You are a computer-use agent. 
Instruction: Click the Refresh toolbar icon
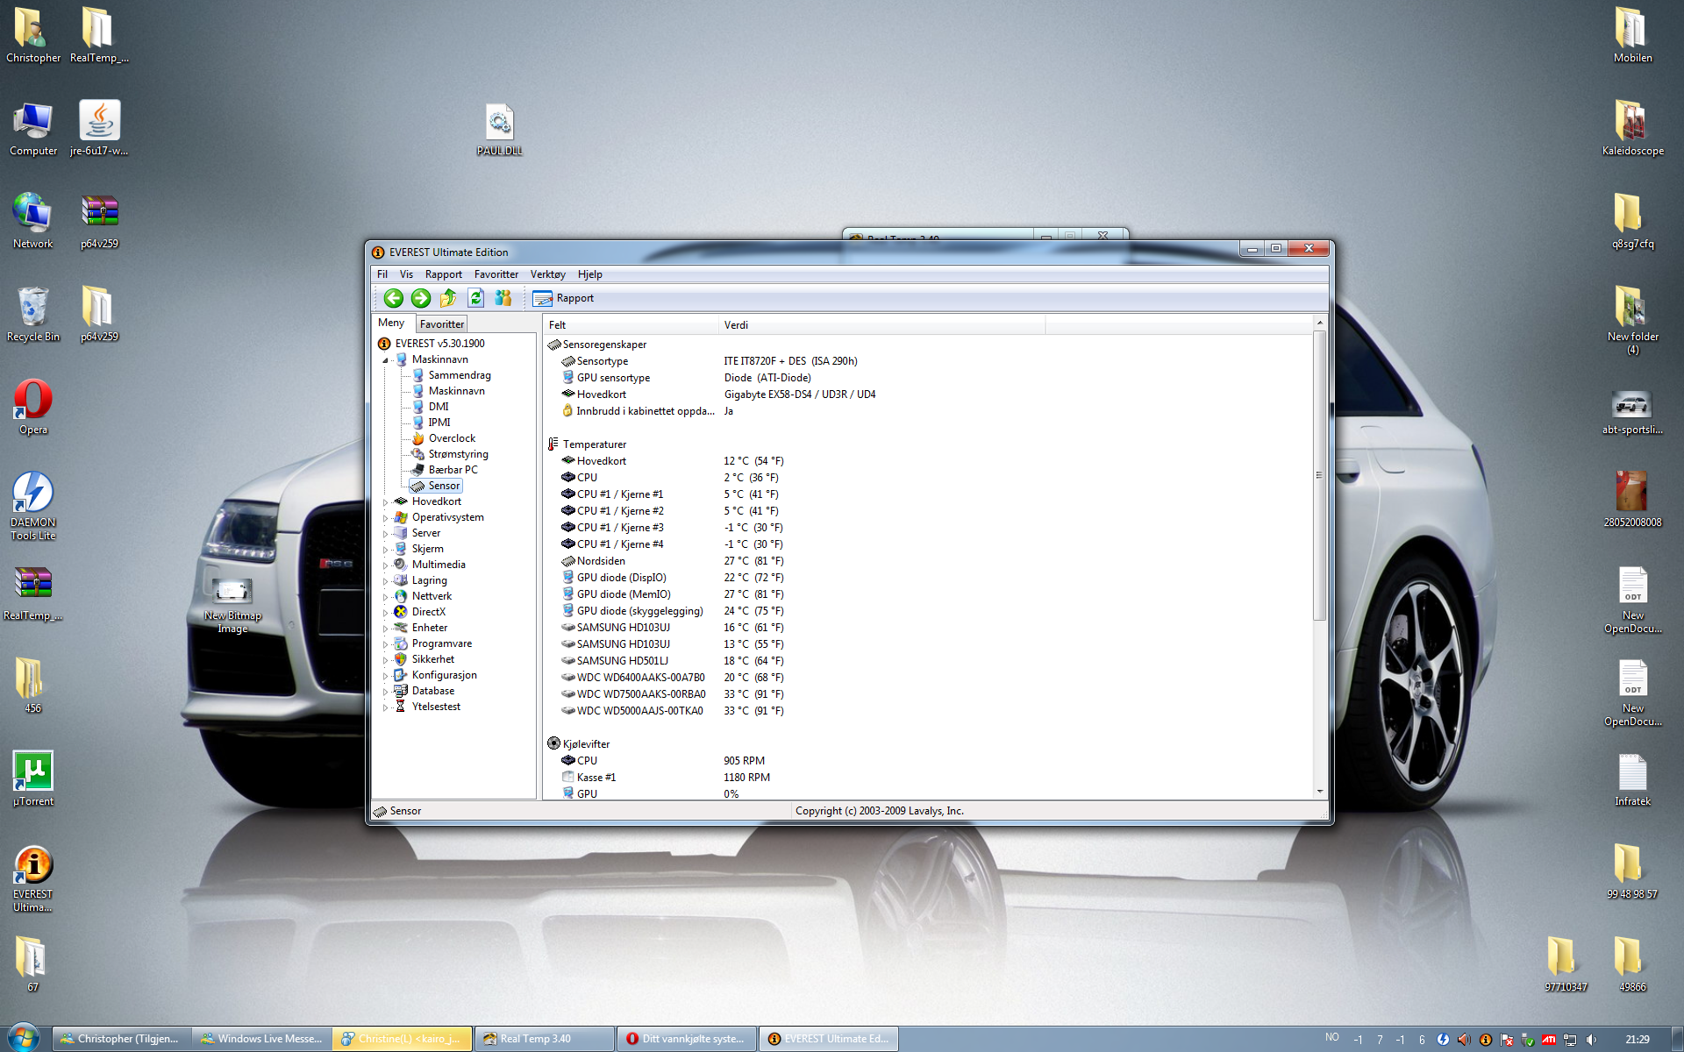tap(475, 298)
